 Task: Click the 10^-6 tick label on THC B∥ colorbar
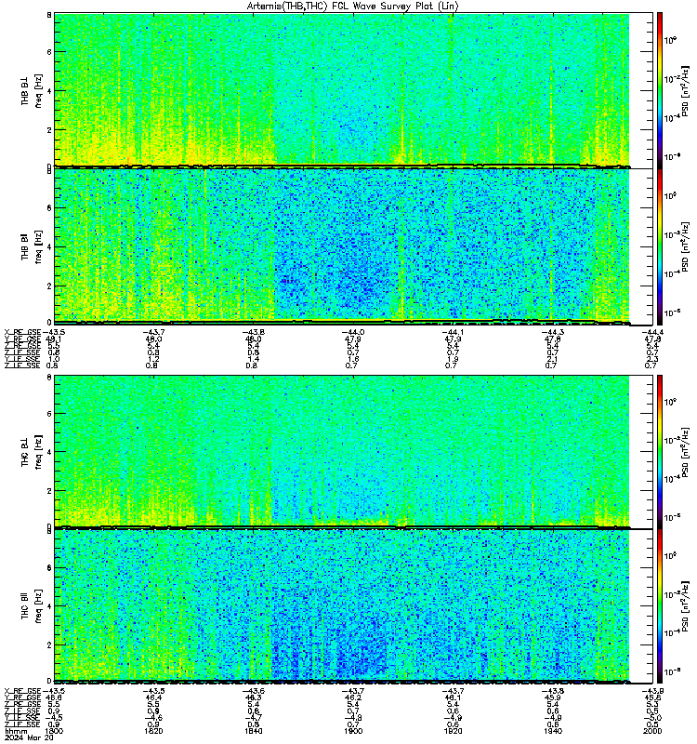pyautogui.click(x=672, y=671)
